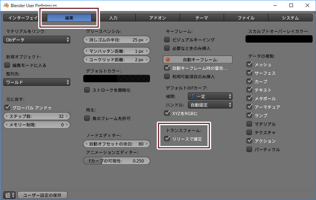This screenshot has height=200, width=316.
Task: Enable マテリアル duplicate data checkbox
Action: [x=249, y=124]
